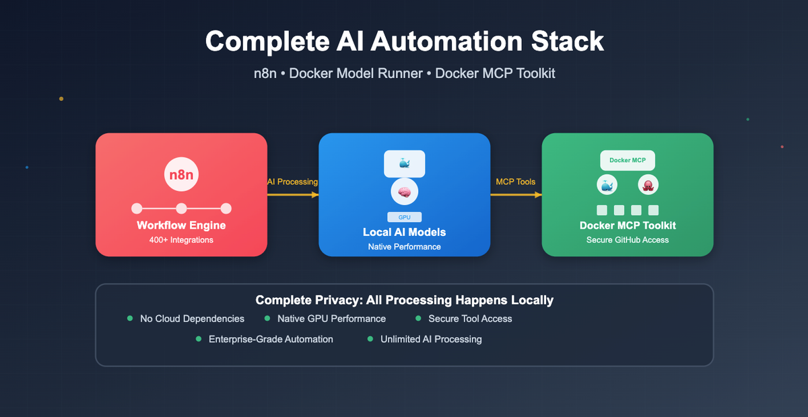The image size is (808, 417).
Task: Click the 400+ Integrations label
Action: click(x=180, y=239)
